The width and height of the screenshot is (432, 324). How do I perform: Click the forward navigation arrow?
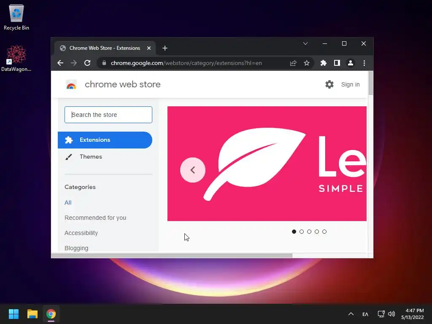pos(73,63)
